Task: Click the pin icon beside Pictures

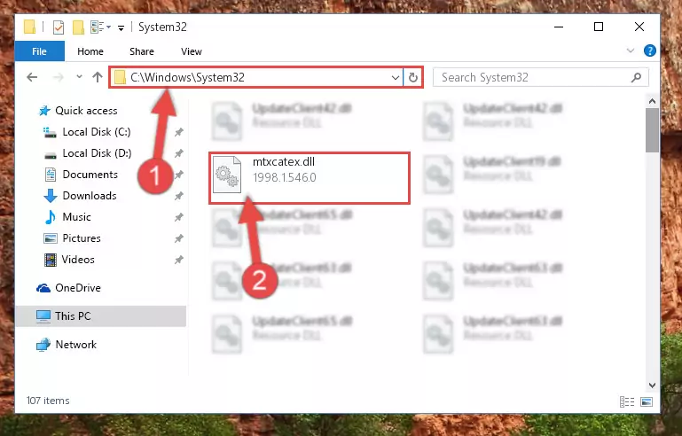Action: tap(179, 238)
